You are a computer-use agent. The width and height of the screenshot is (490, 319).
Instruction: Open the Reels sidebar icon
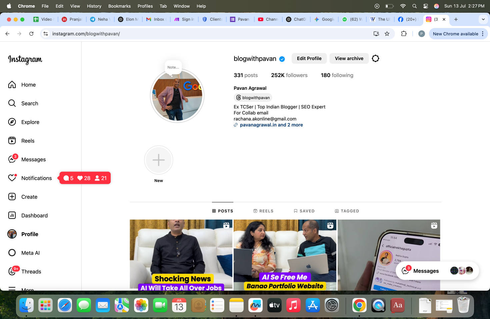click(x=12, y=141)
